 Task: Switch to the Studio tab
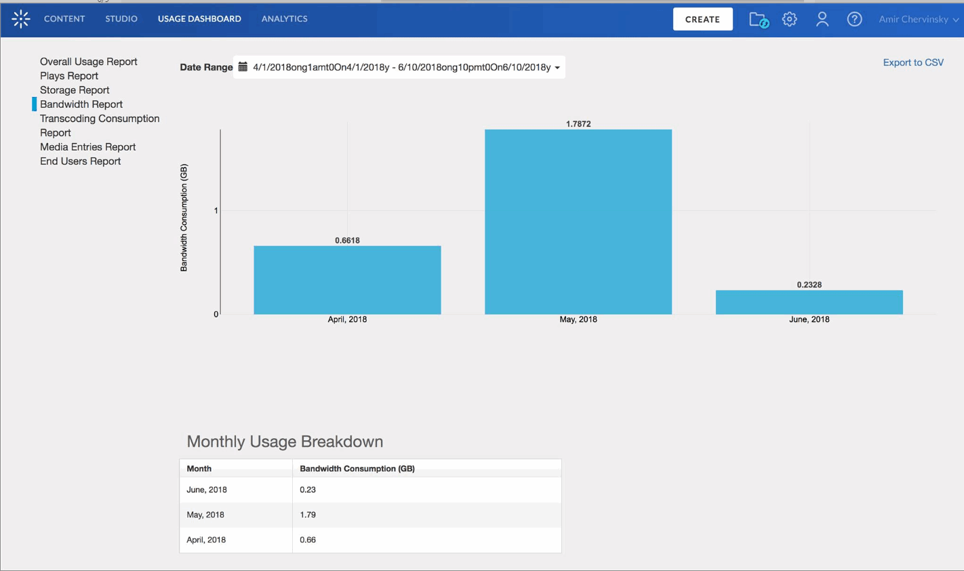pyautogui.click(x=121, y=19)
